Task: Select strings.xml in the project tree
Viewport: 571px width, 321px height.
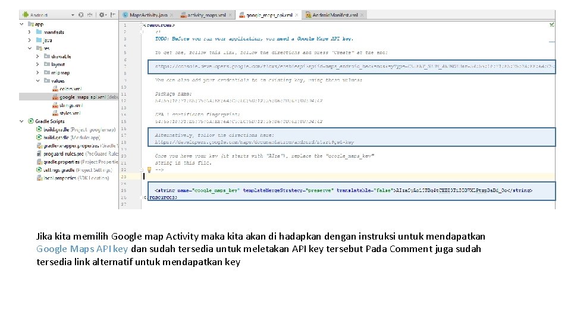Action: point(68,105)
